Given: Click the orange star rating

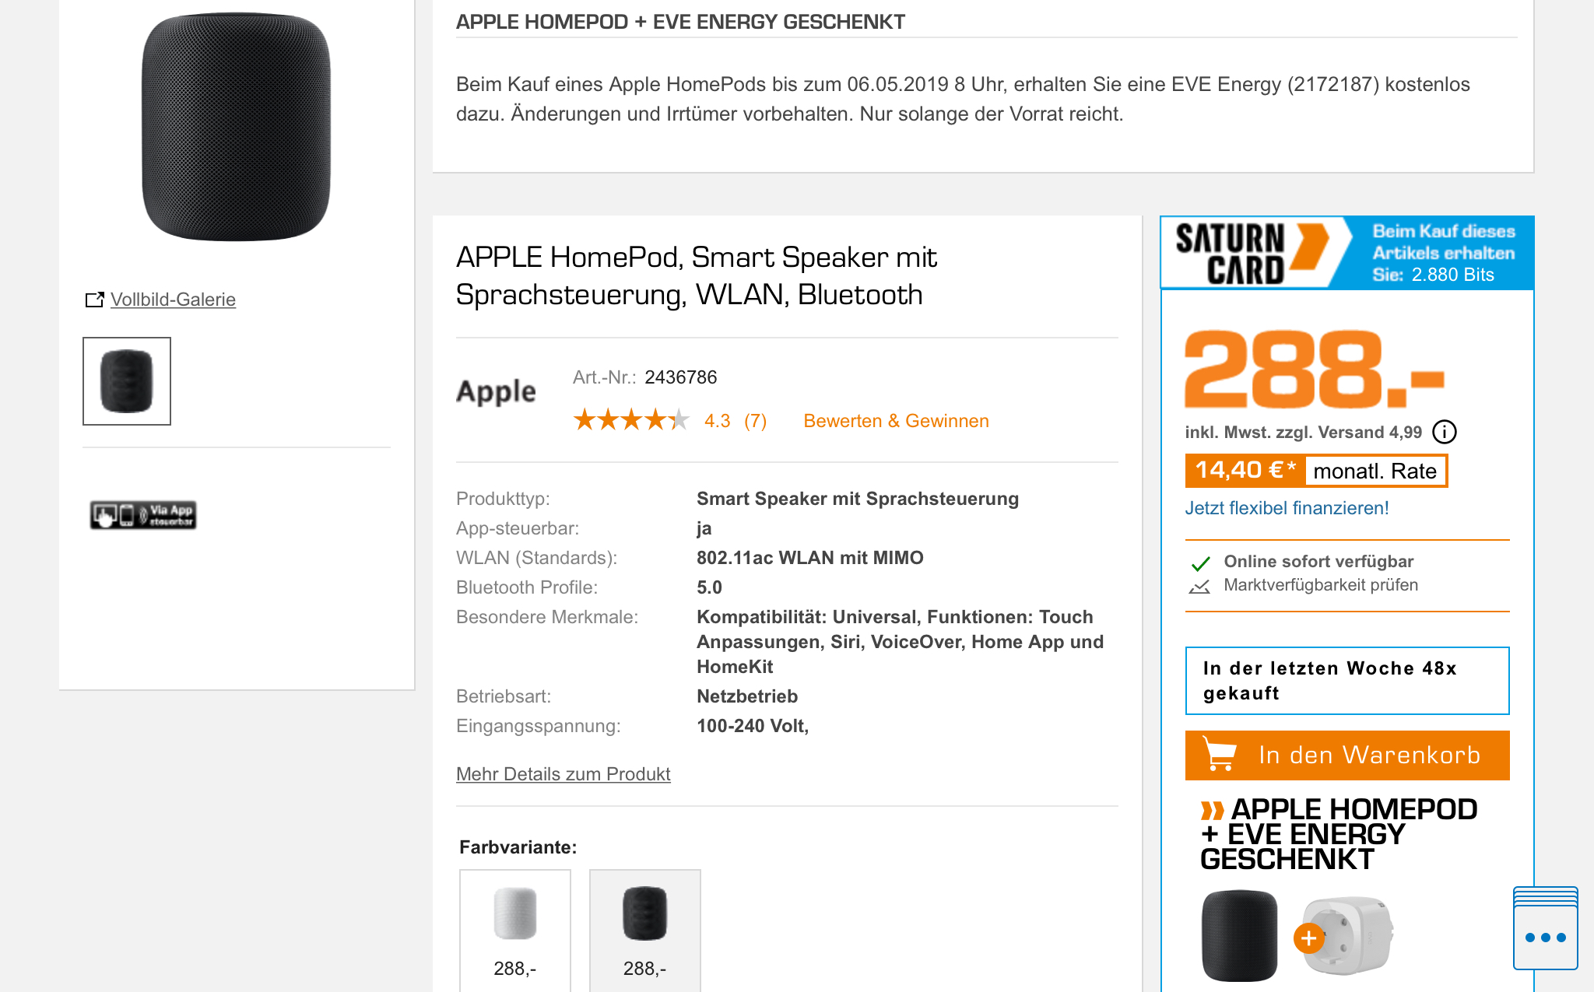Looking at the screenshot, I should click(x=631, y=420).
